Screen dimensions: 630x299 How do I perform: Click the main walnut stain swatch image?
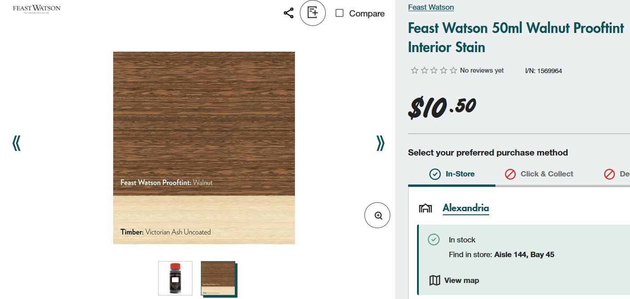coord(204,120)
